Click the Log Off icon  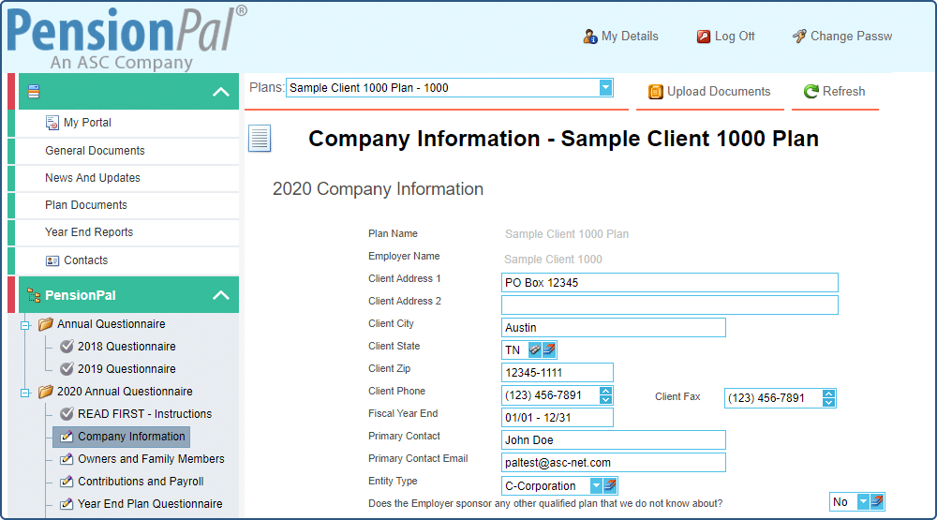click(704, 37)
